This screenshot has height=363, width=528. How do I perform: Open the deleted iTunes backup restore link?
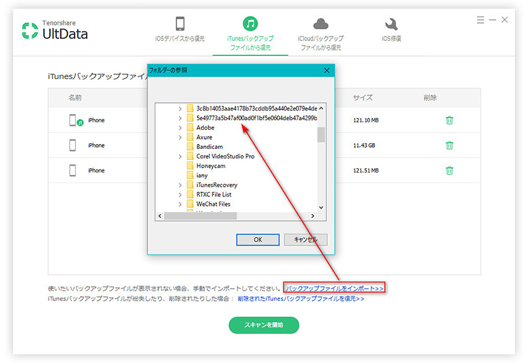click(x=301, y=298)
